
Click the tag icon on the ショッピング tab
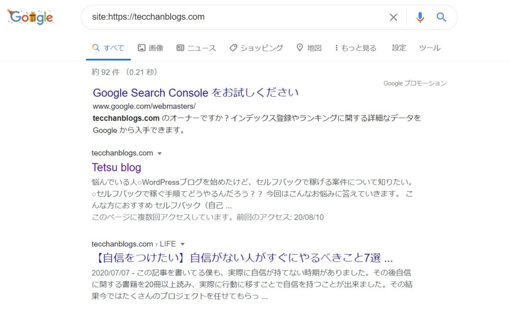click(233, 48)
